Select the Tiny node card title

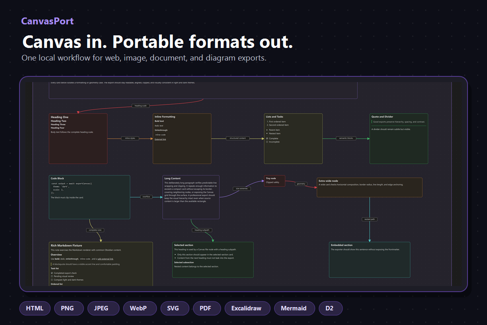pyautogui.click(x=271, y=178)
